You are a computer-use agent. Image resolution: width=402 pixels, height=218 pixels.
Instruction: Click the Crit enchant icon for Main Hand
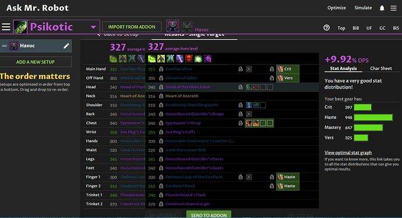point(280,69)
